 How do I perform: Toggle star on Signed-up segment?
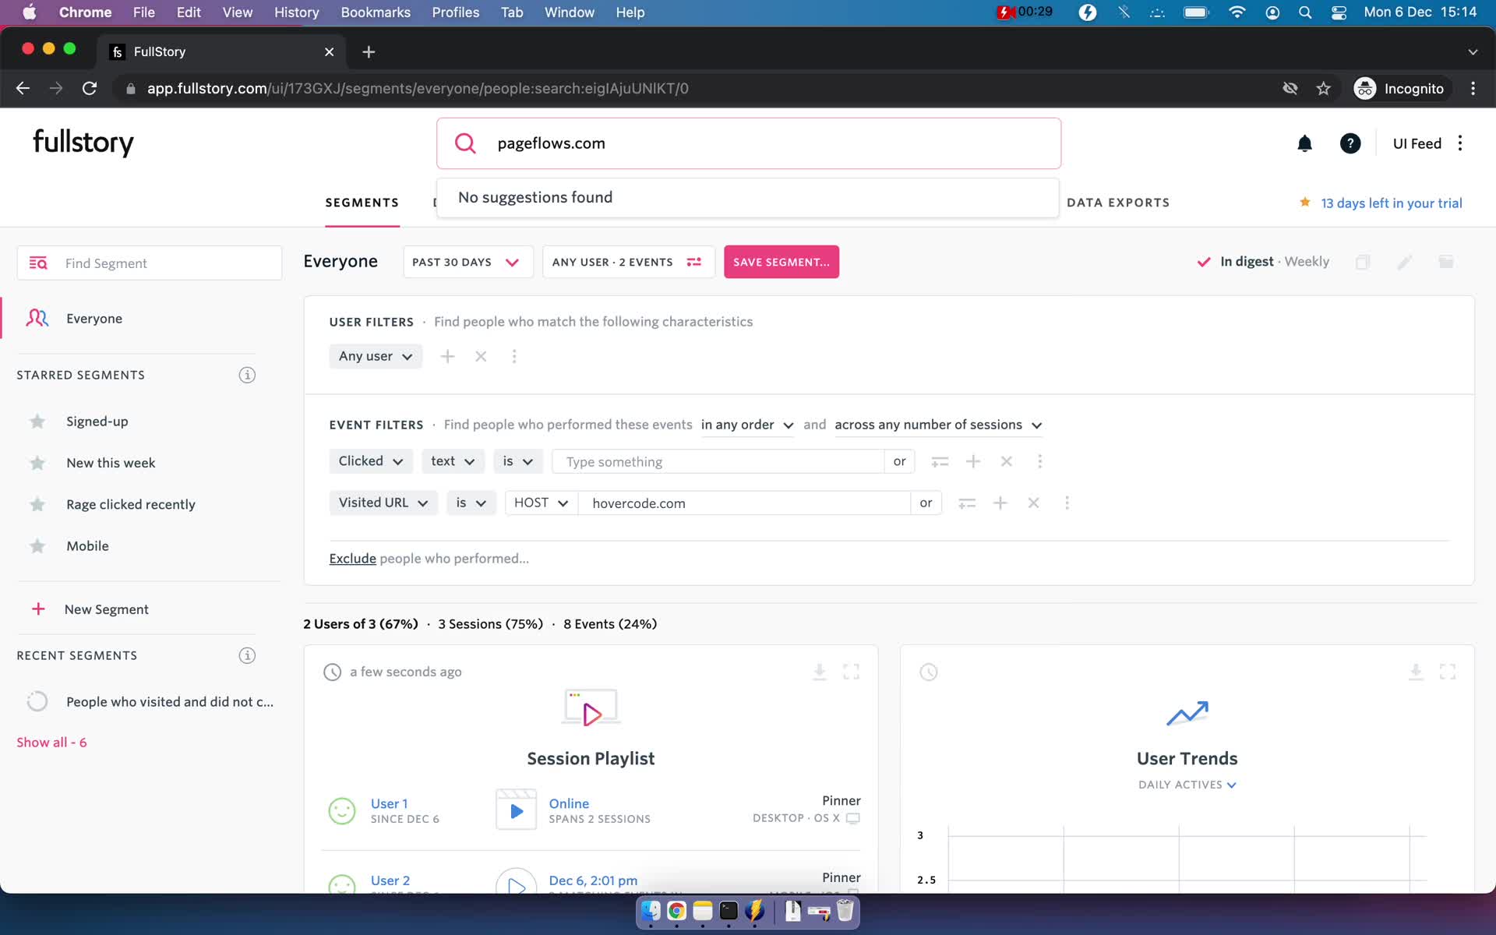coord(37,422)
